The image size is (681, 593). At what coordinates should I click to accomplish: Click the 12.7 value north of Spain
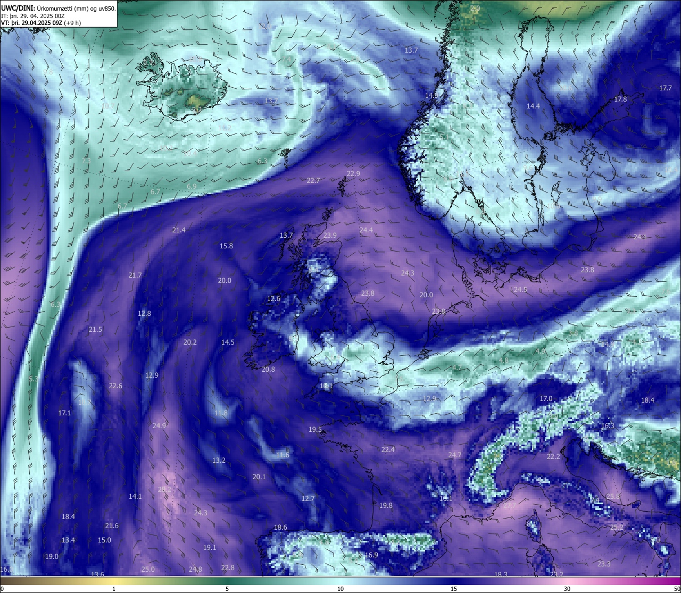coord(308,499)
